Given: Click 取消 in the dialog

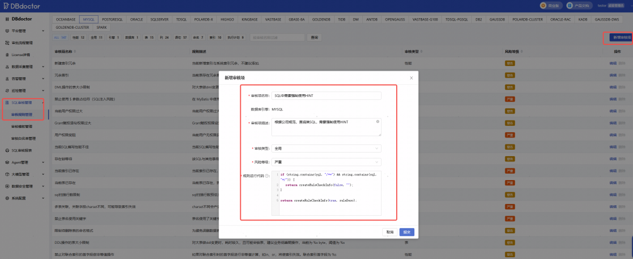Looking at the screenshot, I should point(390,232).
